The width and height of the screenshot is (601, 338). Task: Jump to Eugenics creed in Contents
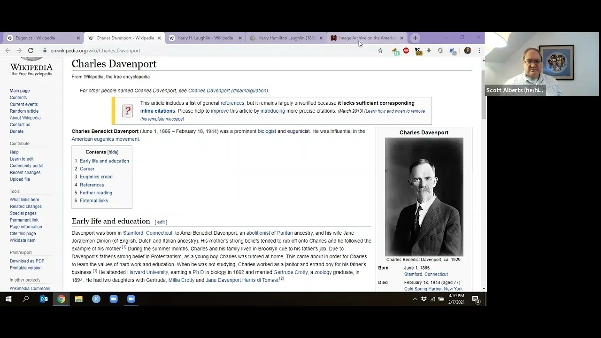click(x=96, y=177)
